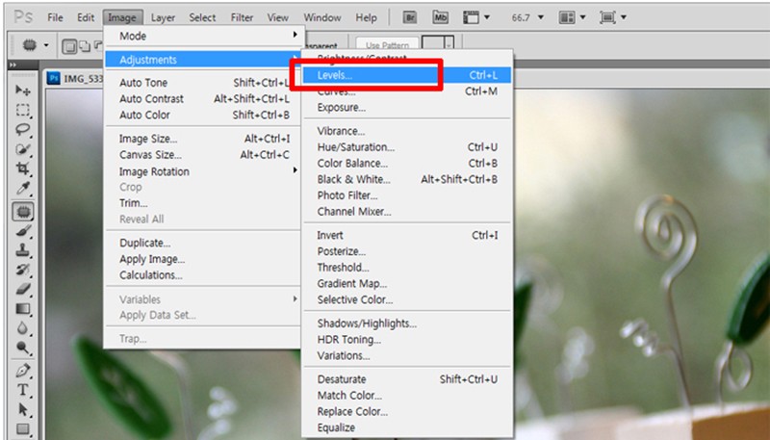Click the Use Pattern button
Image resolution: width=770 pixels, height=440 pixels.
(388, 44)
